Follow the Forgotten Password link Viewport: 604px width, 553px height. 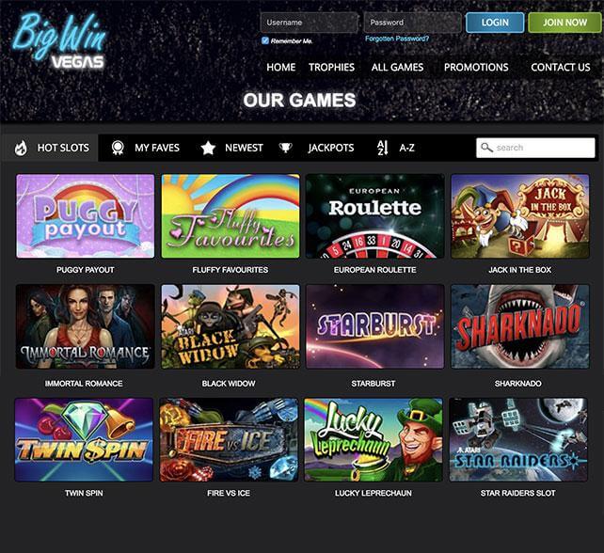(397, 39)
